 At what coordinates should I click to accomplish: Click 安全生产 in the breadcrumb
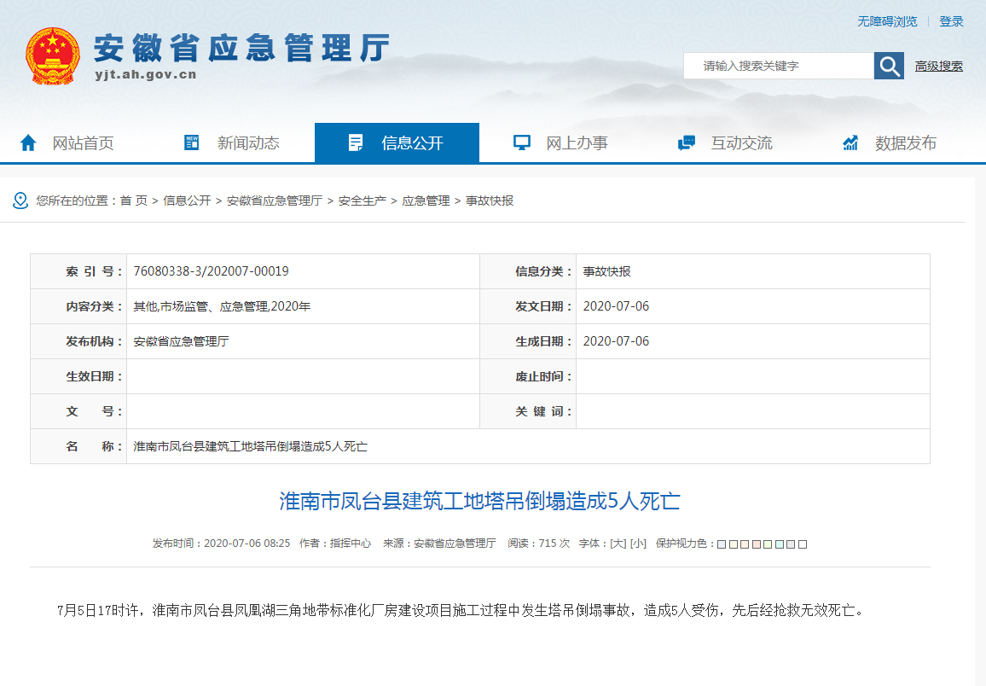[x=362, y=201]
